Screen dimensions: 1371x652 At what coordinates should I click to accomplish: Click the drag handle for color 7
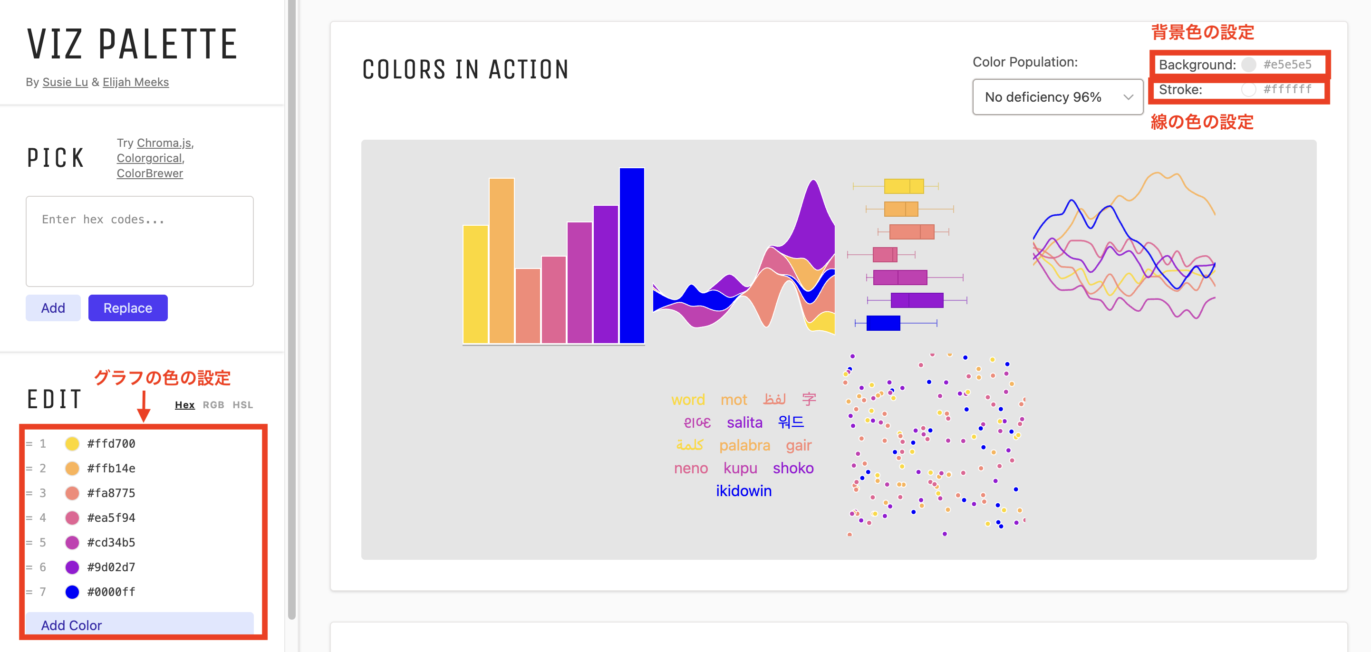[x=30, y=592]
